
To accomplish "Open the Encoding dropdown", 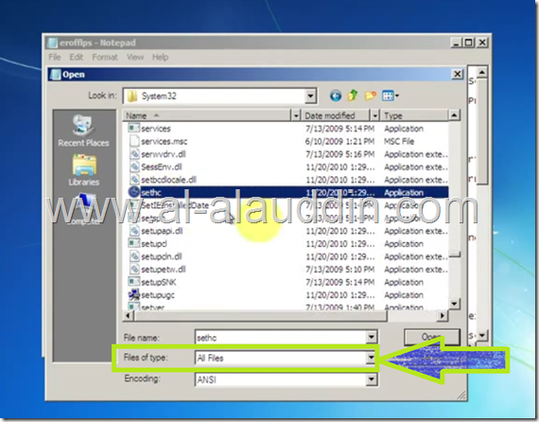I will (372, 379).
